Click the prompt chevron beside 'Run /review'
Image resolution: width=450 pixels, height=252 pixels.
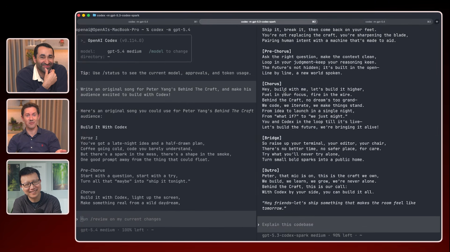coord(77,219)
